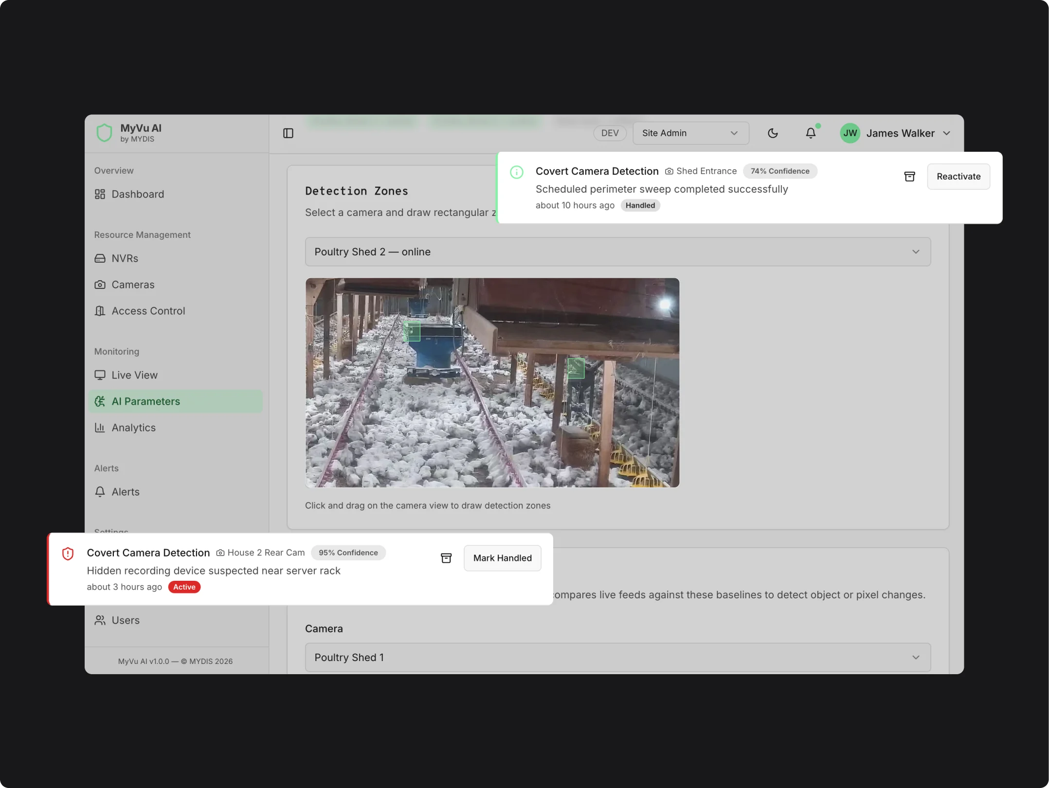Click Mark Handled on the covert camera alert
This screenshot has height=788, width=1049.
(502, 558)
